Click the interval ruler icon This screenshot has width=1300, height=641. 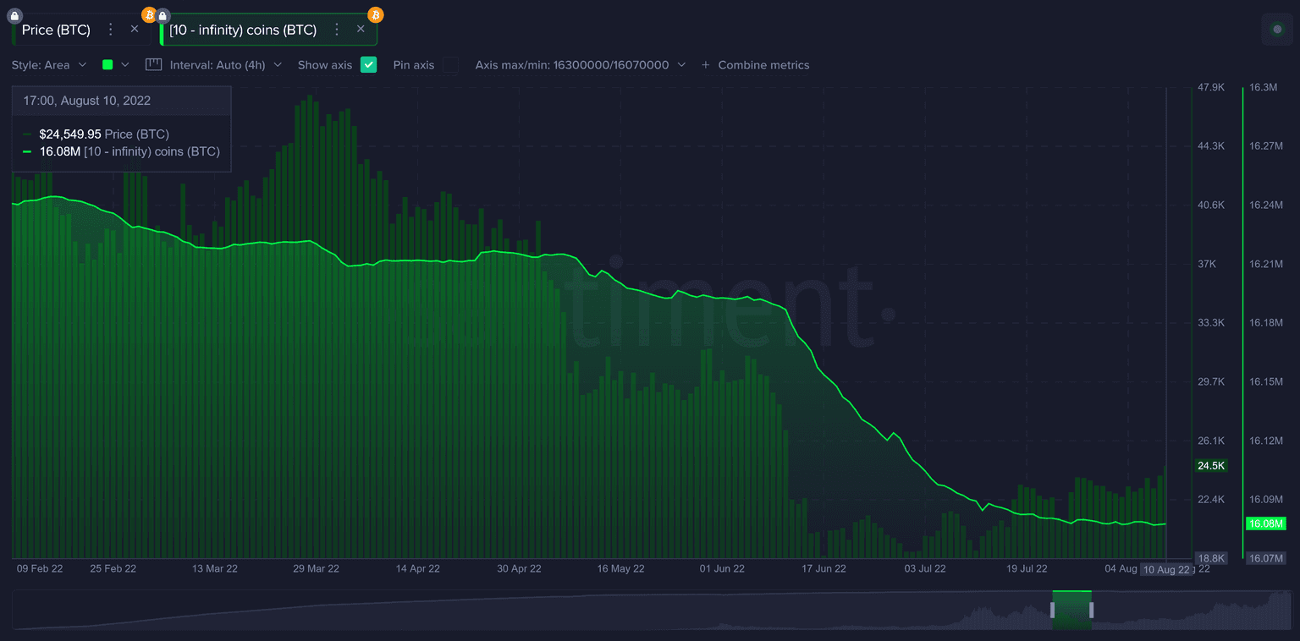click(x=153, y=64)
